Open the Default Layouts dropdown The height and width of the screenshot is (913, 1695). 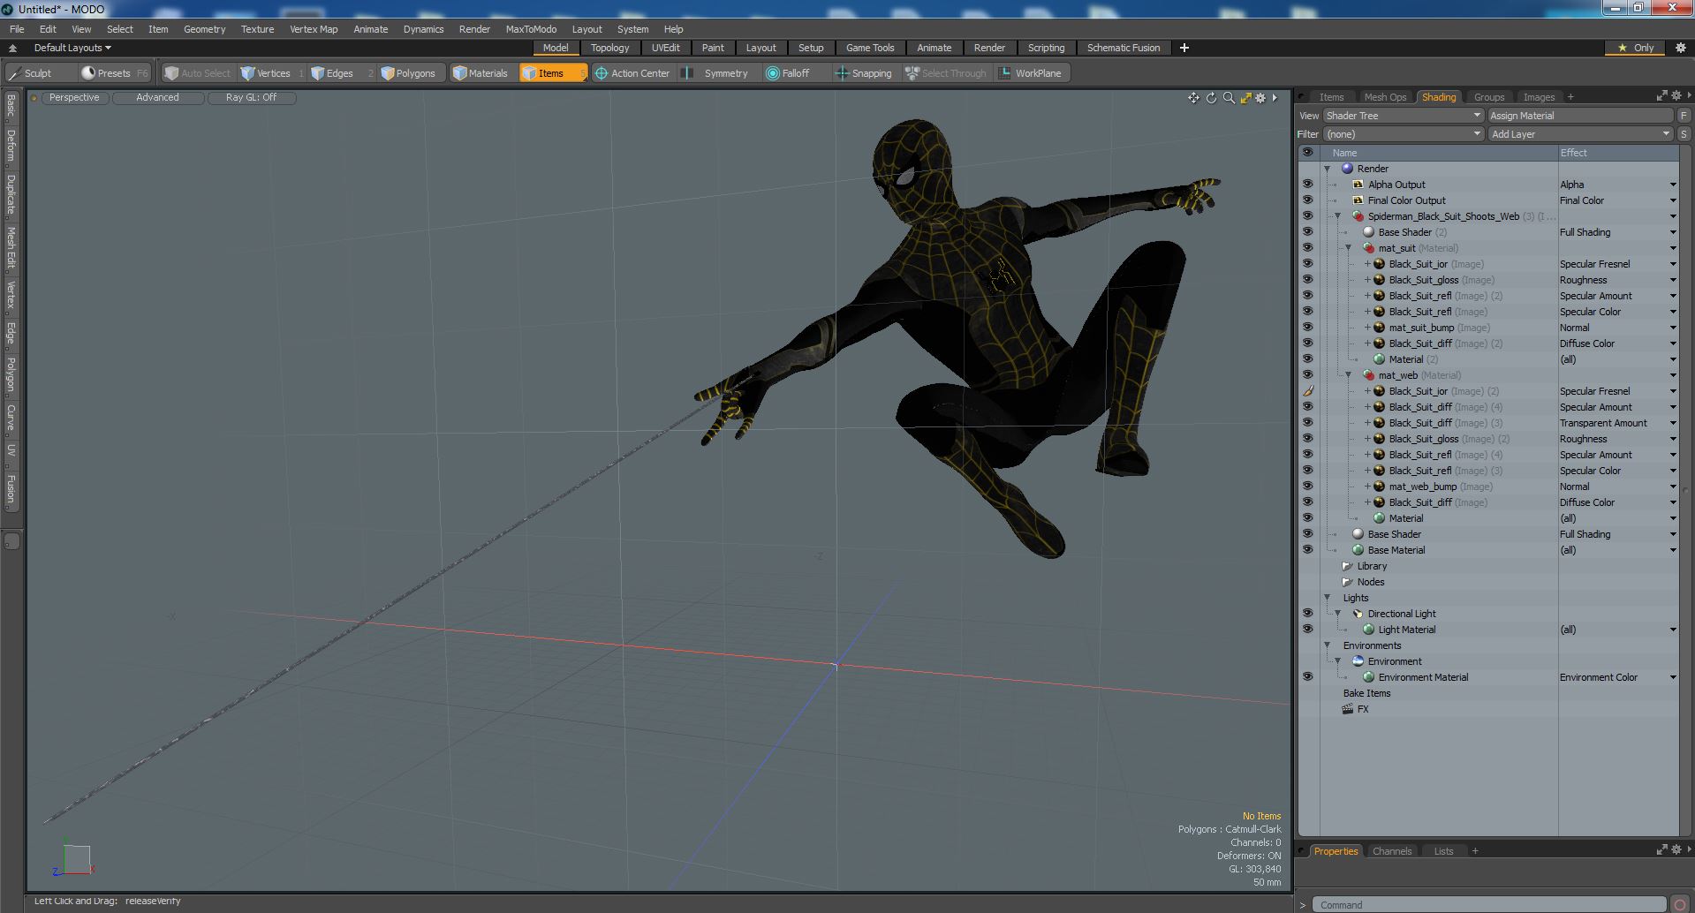pos(72,48)
